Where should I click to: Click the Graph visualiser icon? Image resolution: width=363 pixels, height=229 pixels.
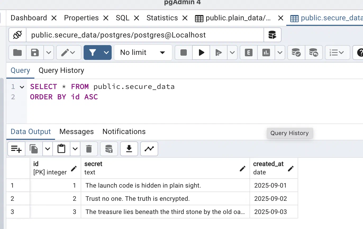click(149, 149)
